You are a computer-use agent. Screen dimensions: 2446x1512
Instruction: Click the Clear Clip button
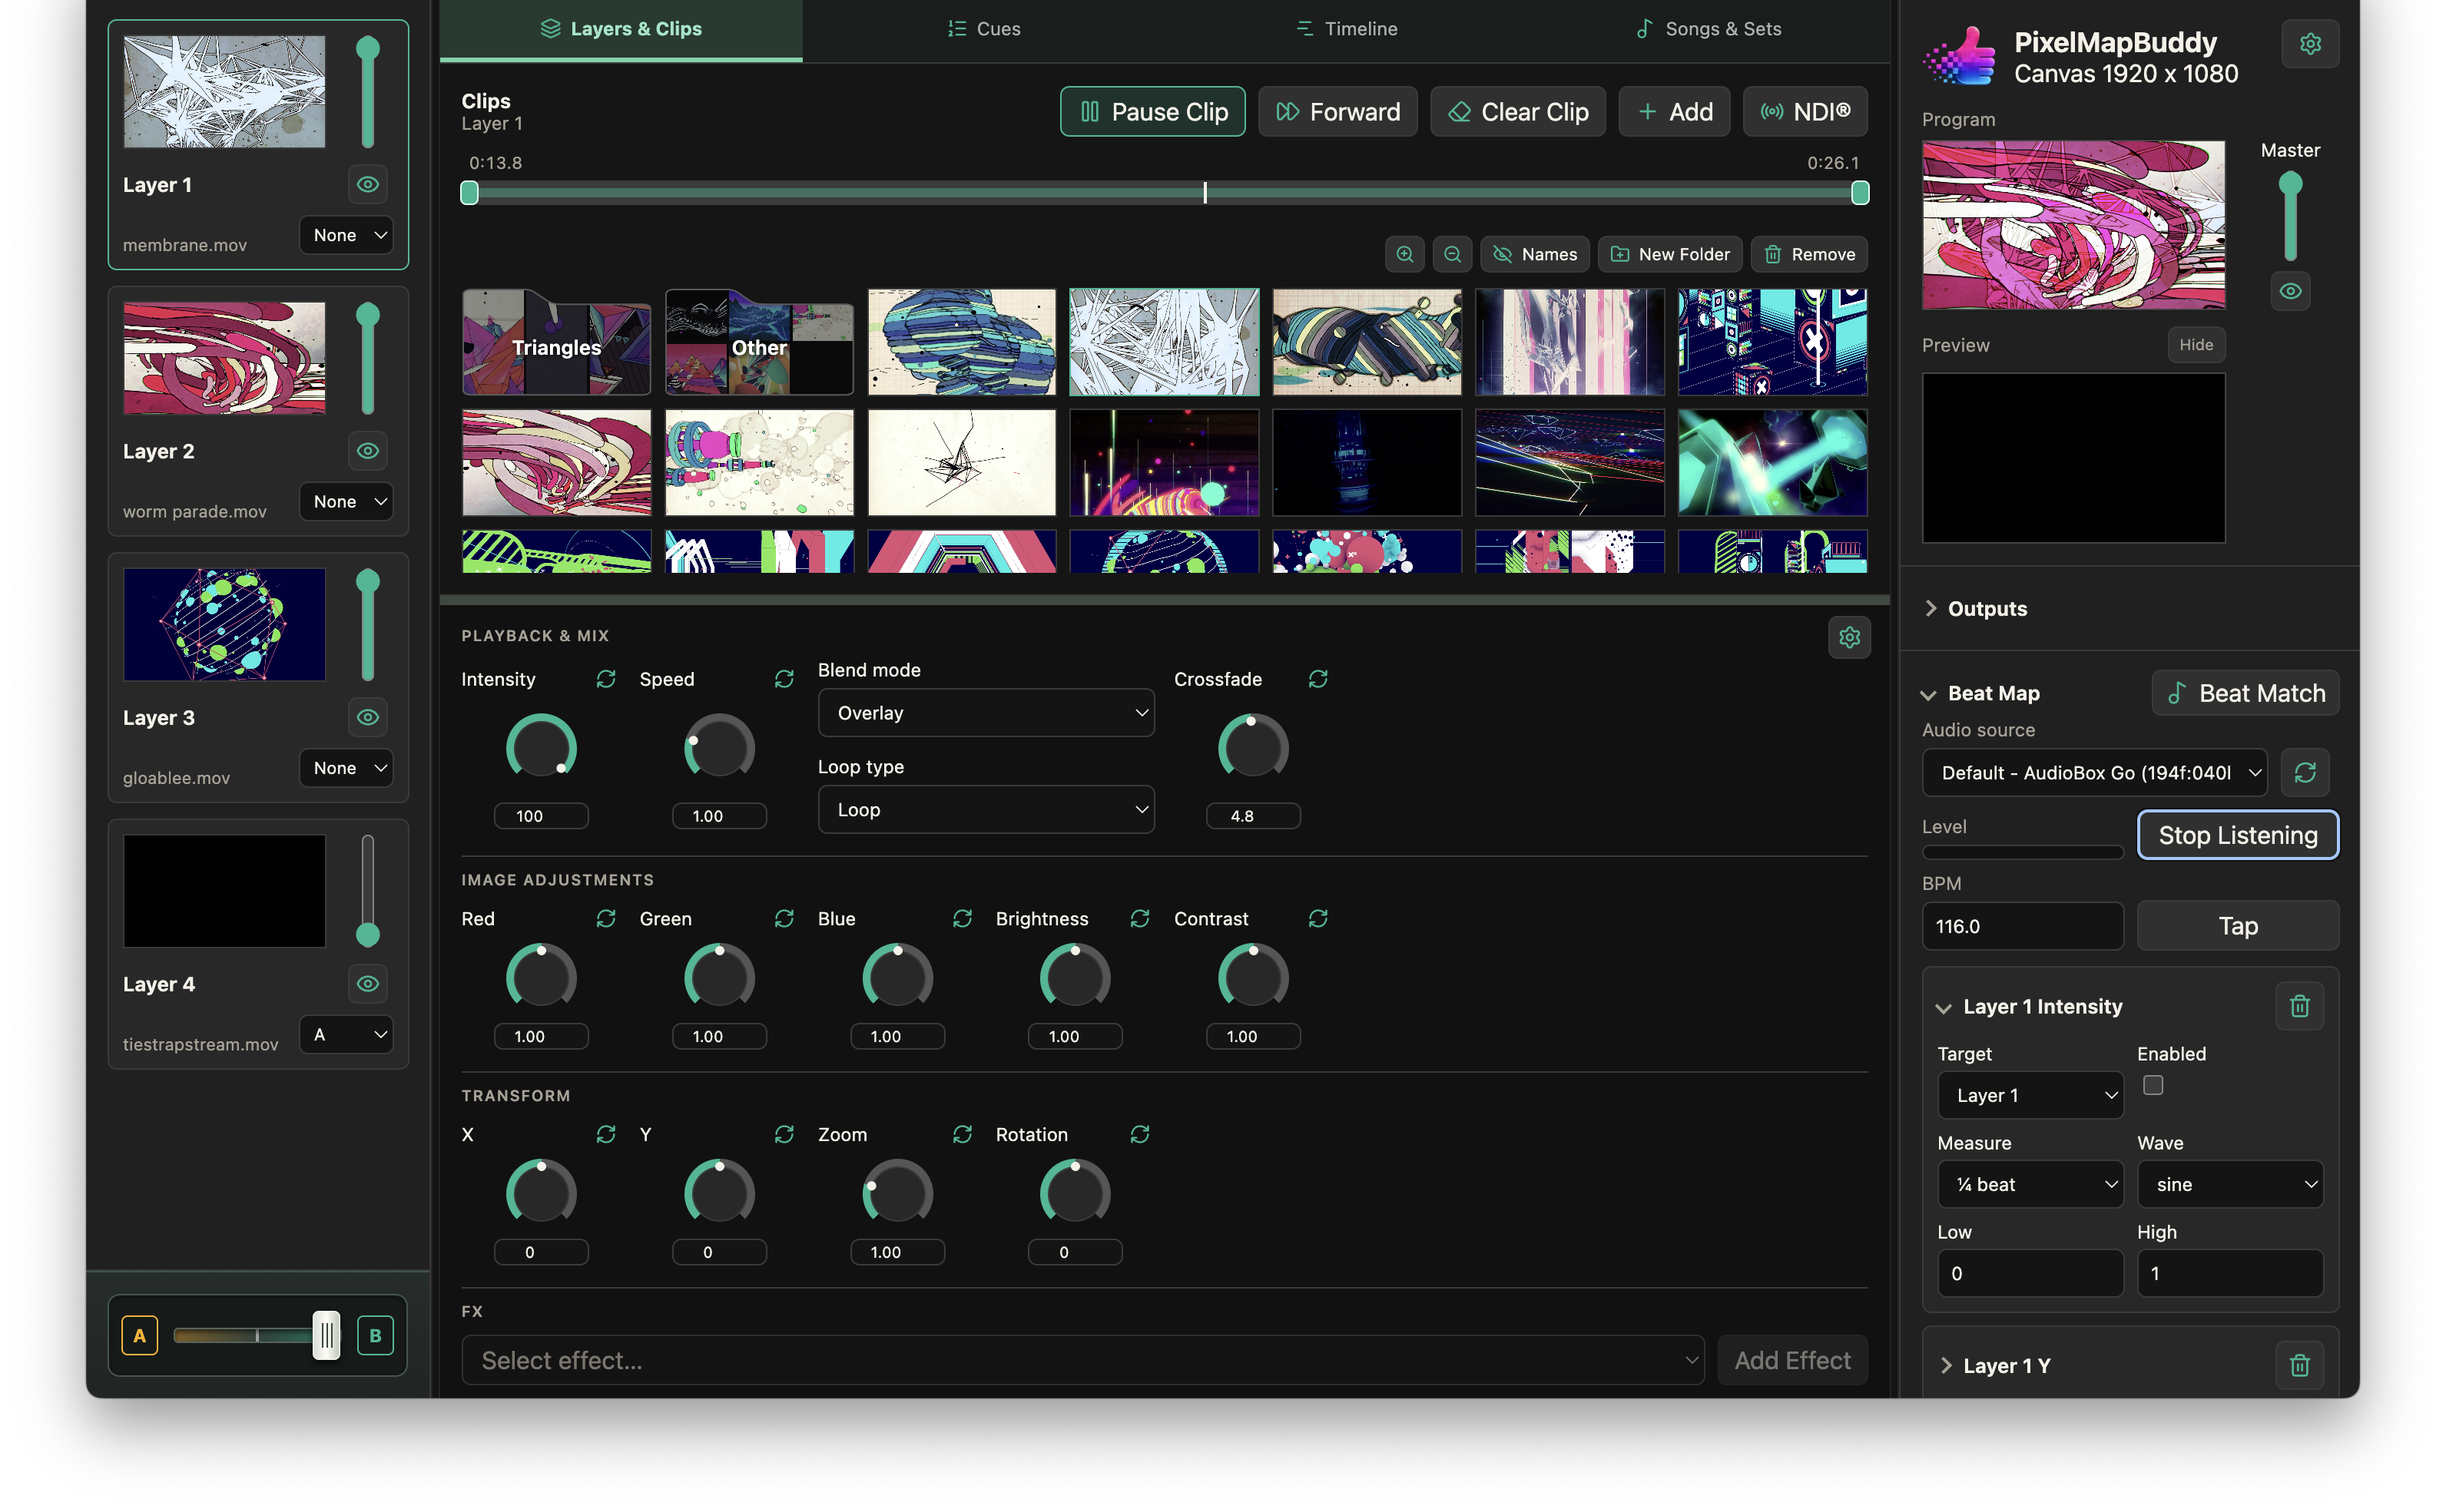tap(1518, 112)
